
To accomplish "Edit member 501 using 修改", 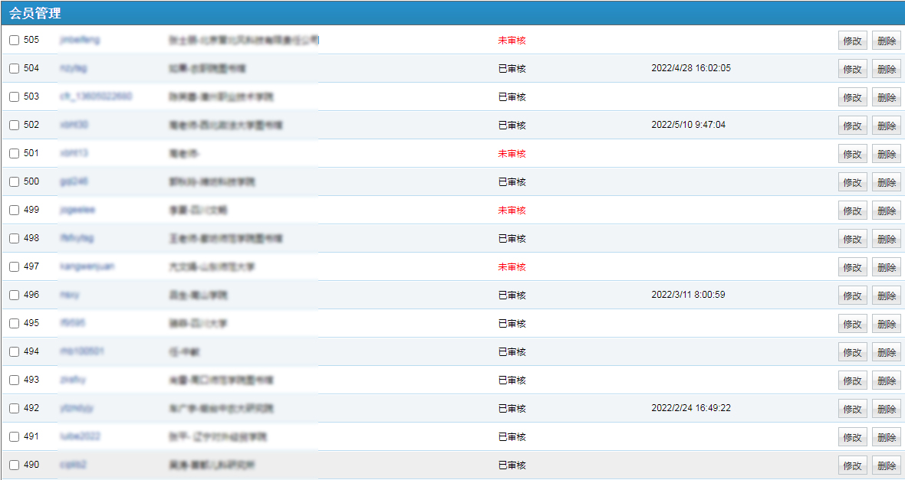I will pos(852,154).
